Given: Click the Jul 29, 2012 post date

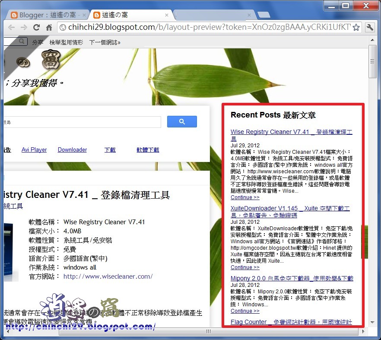Looking at the screenshot, I should [x=245, y=146].
